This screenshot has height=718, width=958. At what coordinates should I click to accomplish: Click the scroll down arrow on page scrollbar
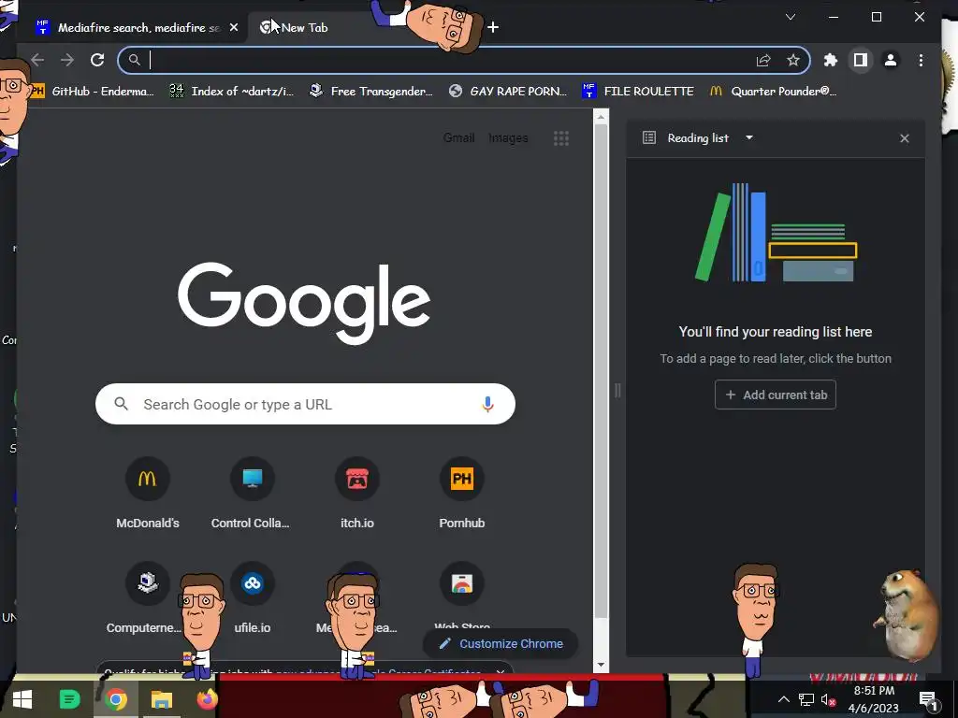tap(601, 665)
